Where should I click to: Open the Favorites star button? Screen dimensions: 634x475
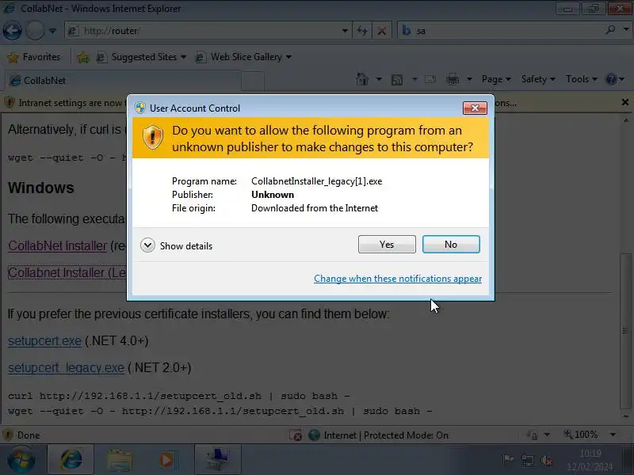tap(34, 57)
